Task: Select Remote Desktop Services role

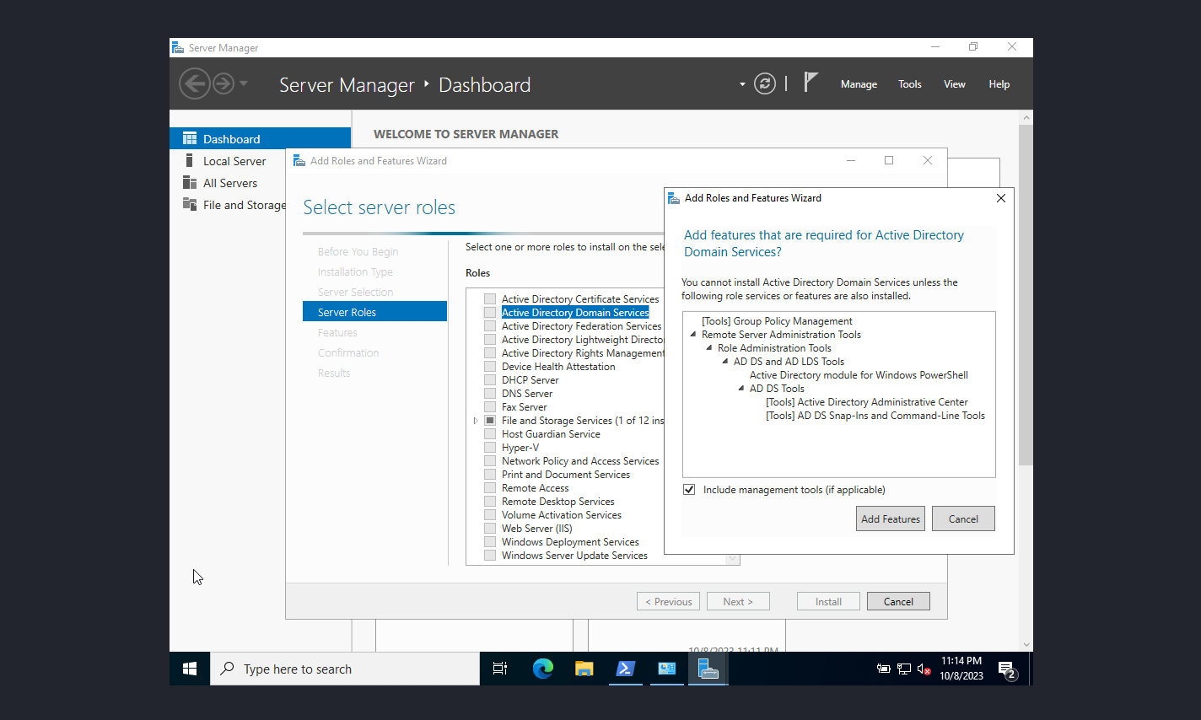Action: 557,502
